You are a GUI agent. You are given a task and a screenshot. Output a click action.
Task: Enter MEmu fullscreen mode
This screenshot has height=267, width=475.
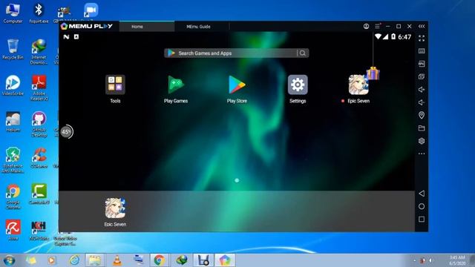click(x=422, y=39)
